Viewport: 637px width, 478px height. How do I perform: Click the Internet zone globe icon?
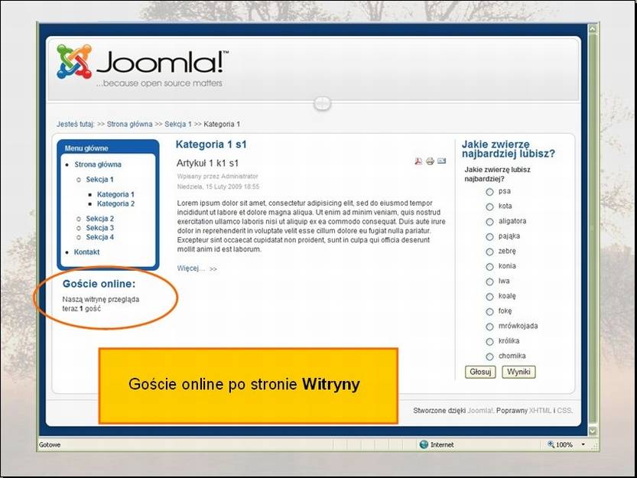click(424, 444)
